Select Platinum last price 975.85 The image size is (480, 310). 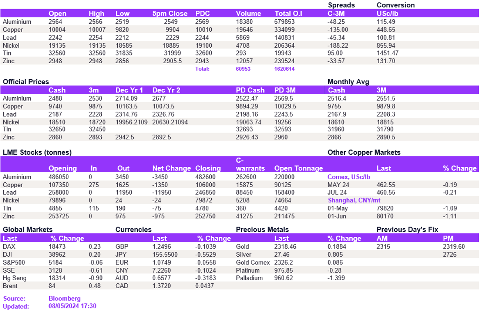coord(283,271)
